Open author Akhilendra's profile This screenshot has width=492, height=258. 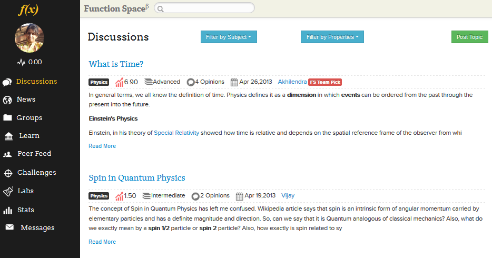(x=292, y=82)
